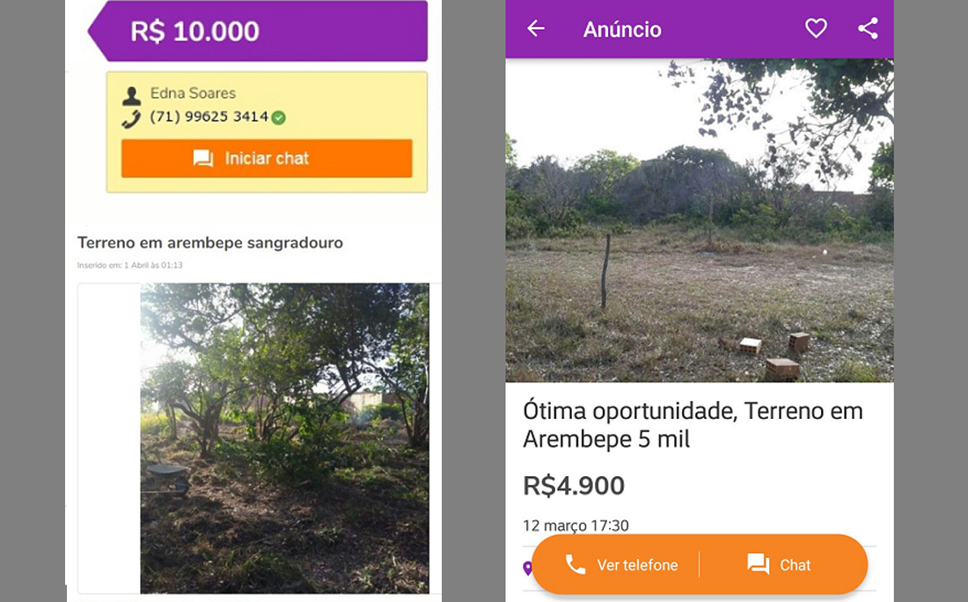Click the R$4.900 price text
The image size is (968, 602).
574,486
